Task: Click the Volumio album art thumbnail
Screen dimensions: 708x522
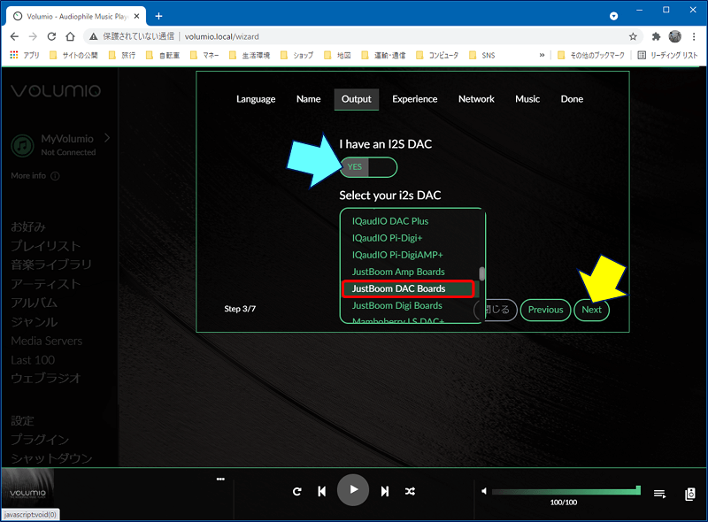Action: click(27, 488)
